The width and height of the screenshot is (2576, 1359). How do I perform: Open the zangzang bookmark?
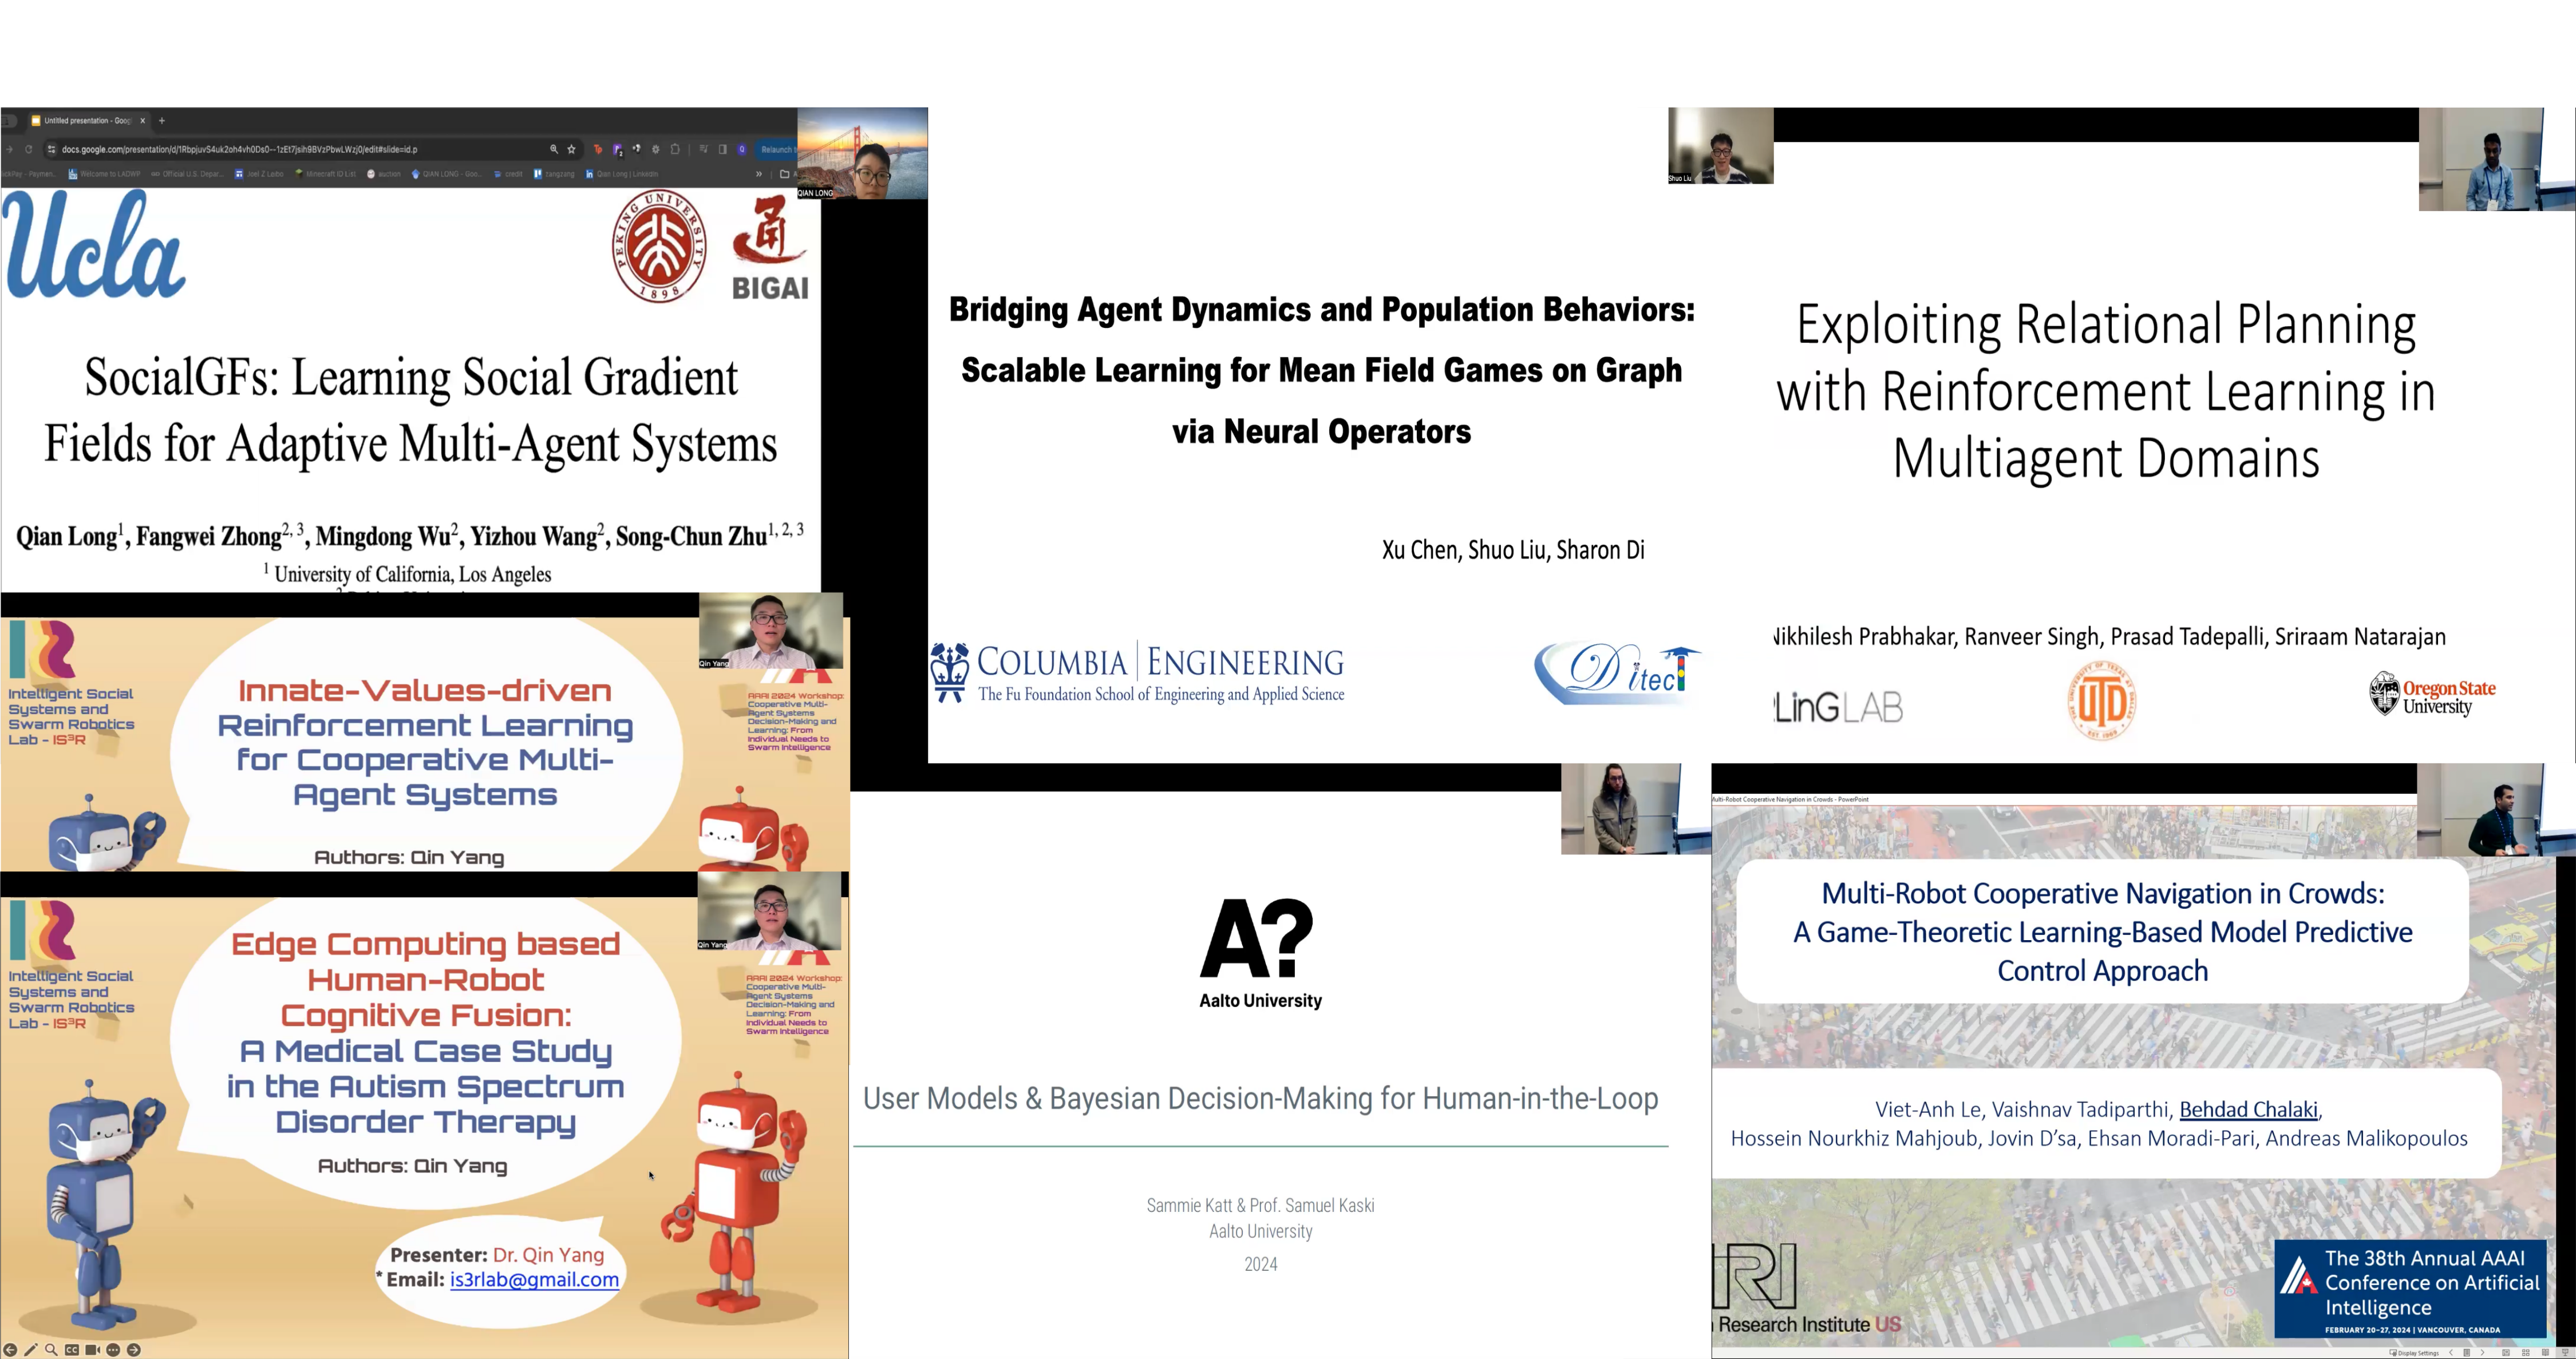pyautogui.click(x=554, y=174)
